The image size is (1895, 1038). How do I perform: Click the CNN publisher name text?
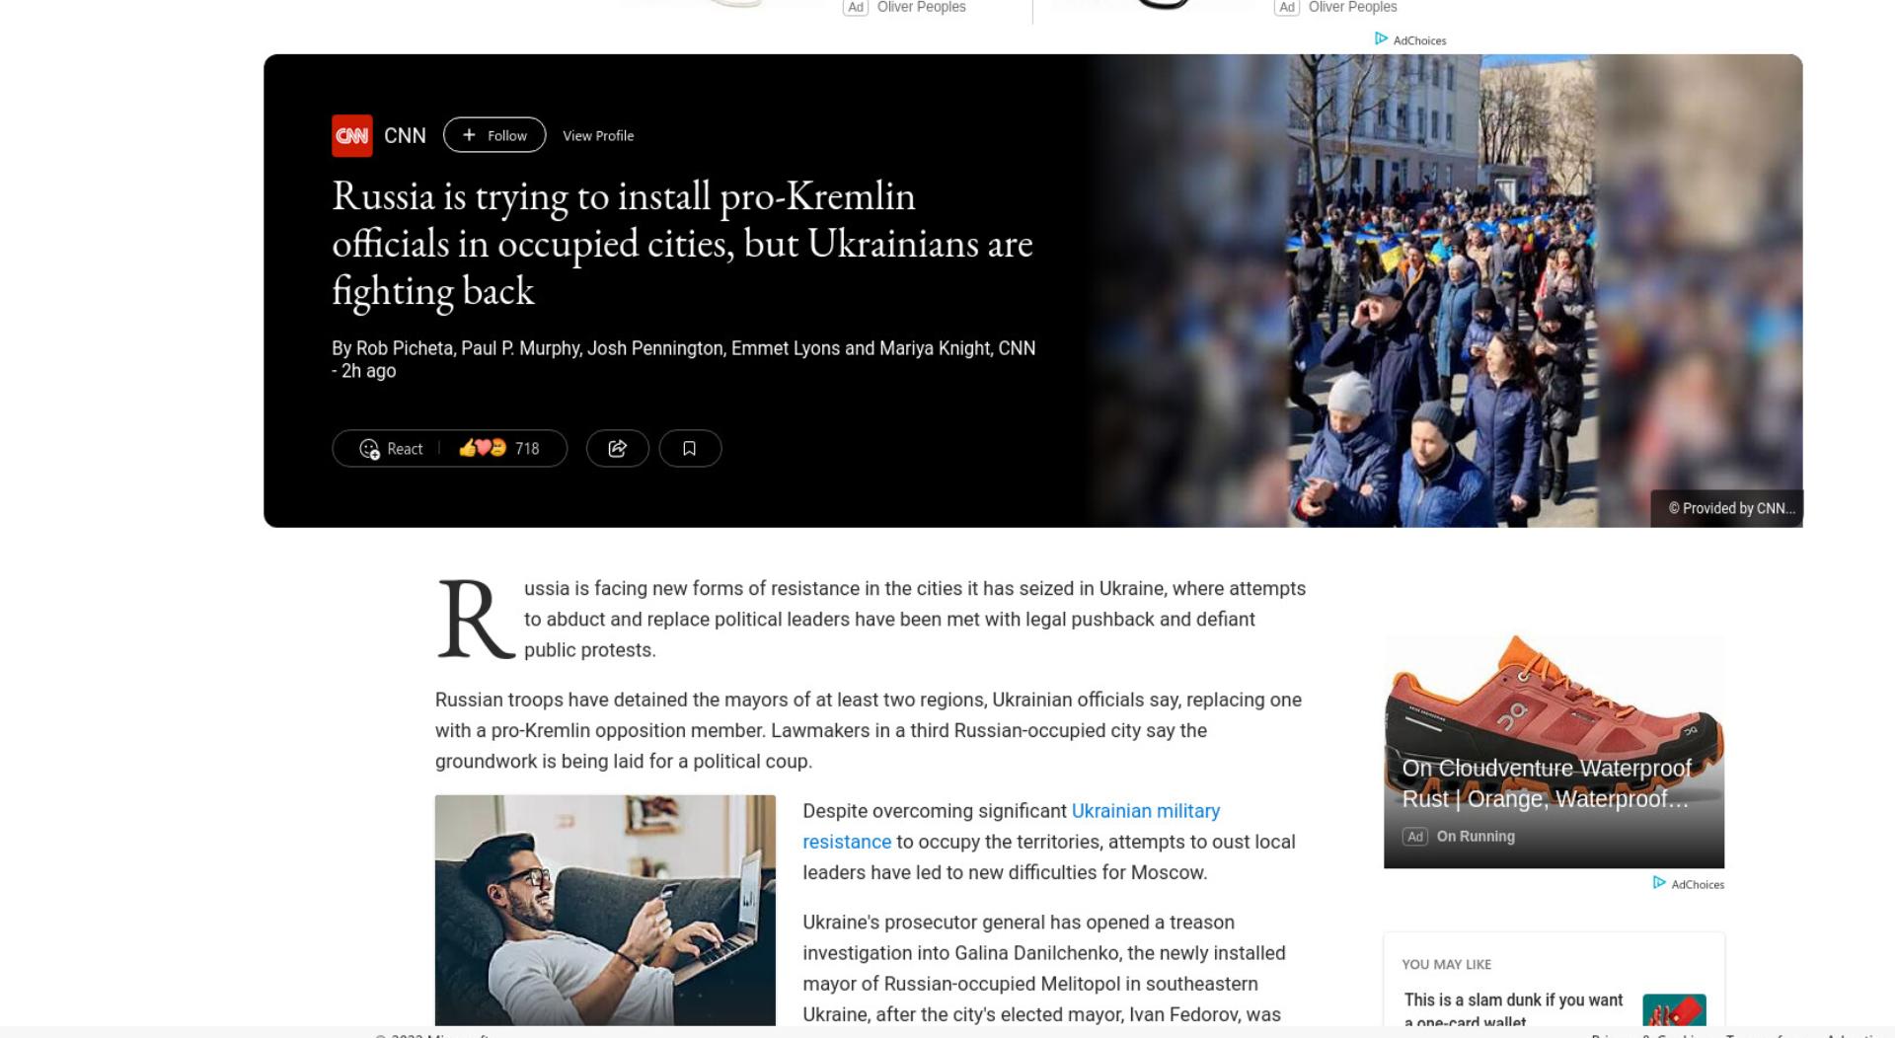(405, 135)
